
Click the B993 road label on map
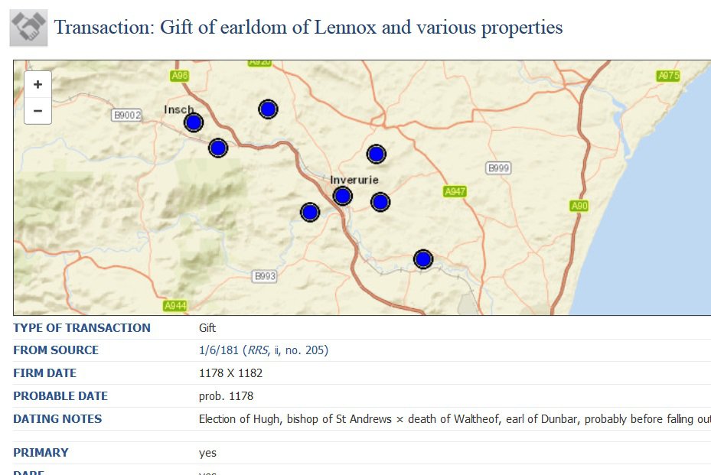[x=264, y=276]
